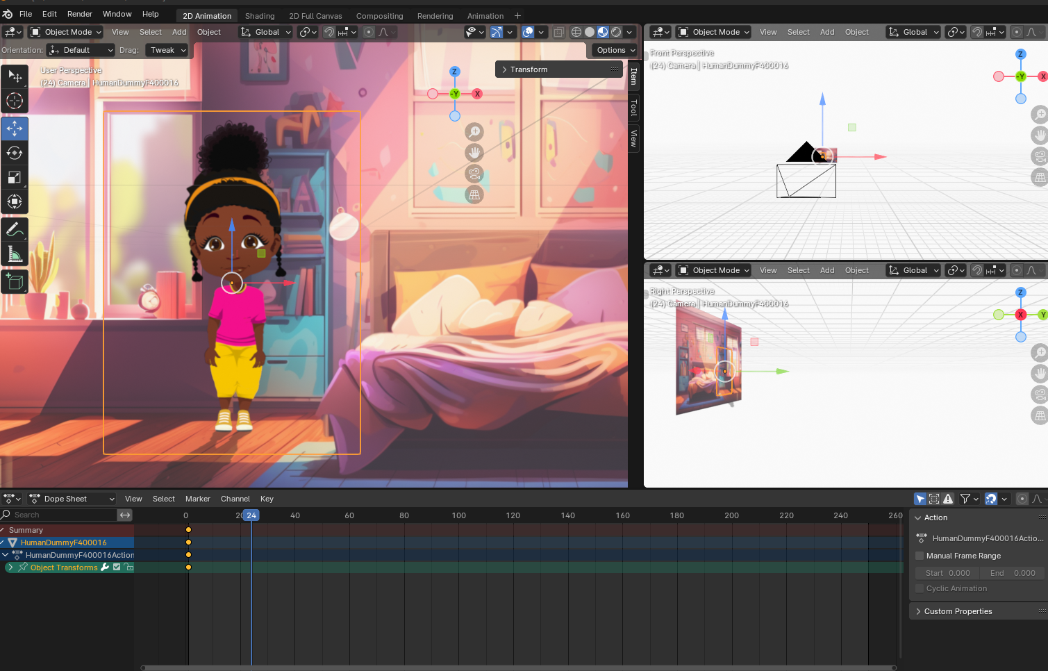Image resolution: width=1048 pixels, height=671 pixels.
Task: Choose the Measure ruler tool
Action: [15, 254]
